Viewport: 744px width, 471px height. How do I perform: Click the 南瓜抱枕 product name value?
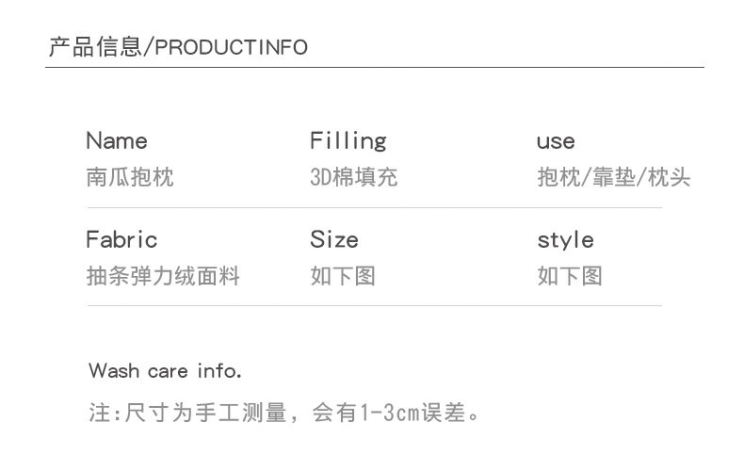(129, 177)
